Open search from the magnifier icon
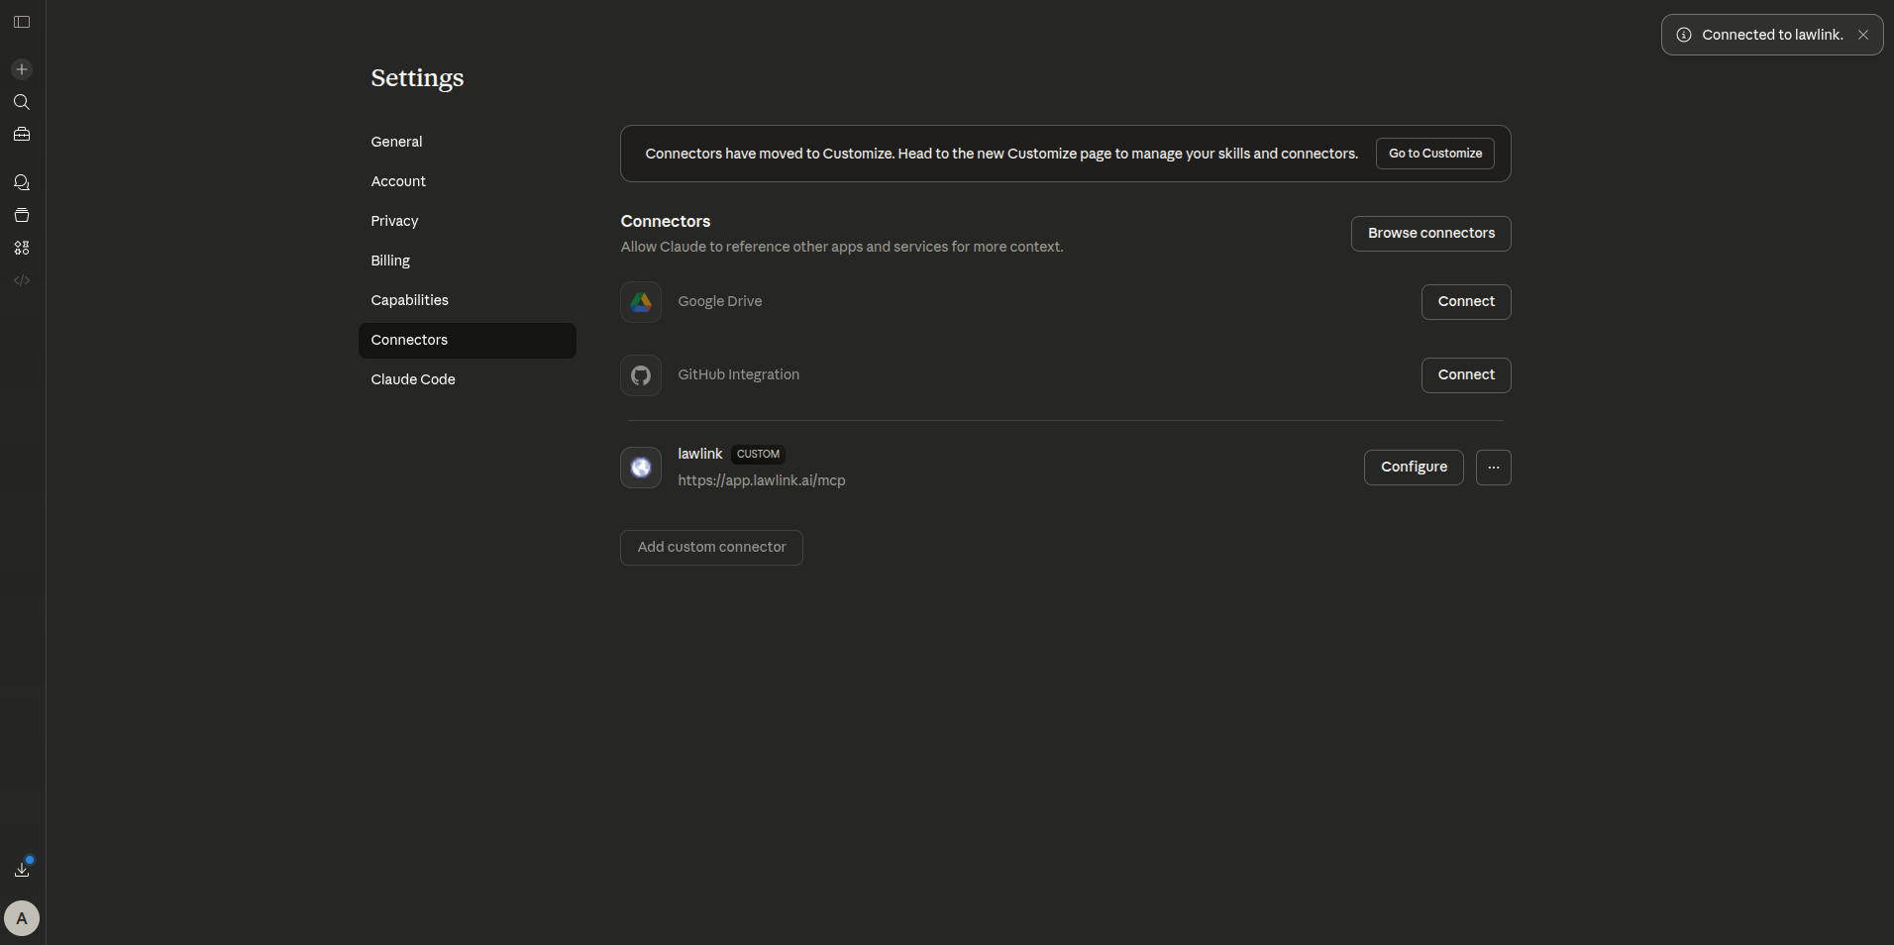The width and height of the screenshot is (1894, 945). (22, 102)
